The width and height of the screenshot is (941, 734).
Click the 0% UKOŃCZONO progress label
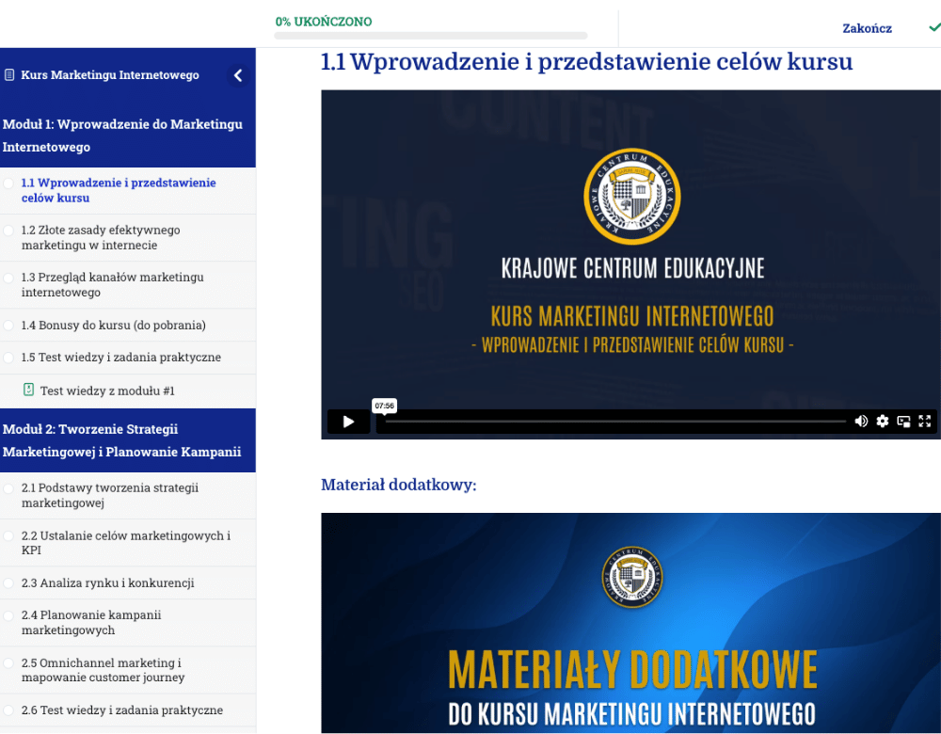coord(324,22)
